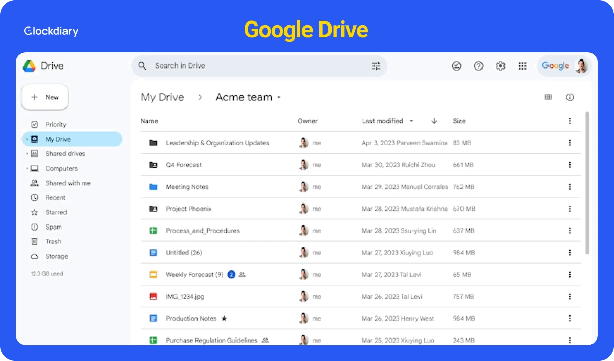Open more actions for Process_and_Procedures row

[570, 231]
